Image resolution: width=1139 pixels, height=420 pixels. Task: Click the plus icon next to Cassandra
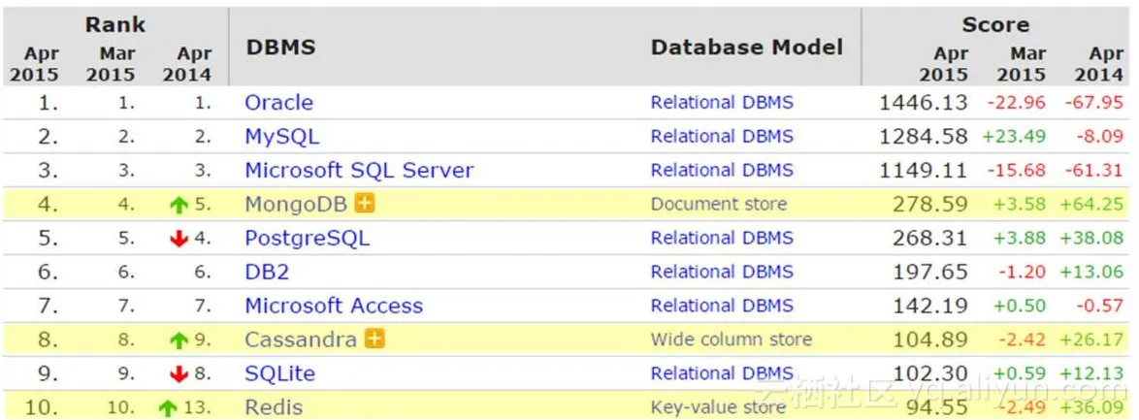pyautogui.click(x=374, y=339)
